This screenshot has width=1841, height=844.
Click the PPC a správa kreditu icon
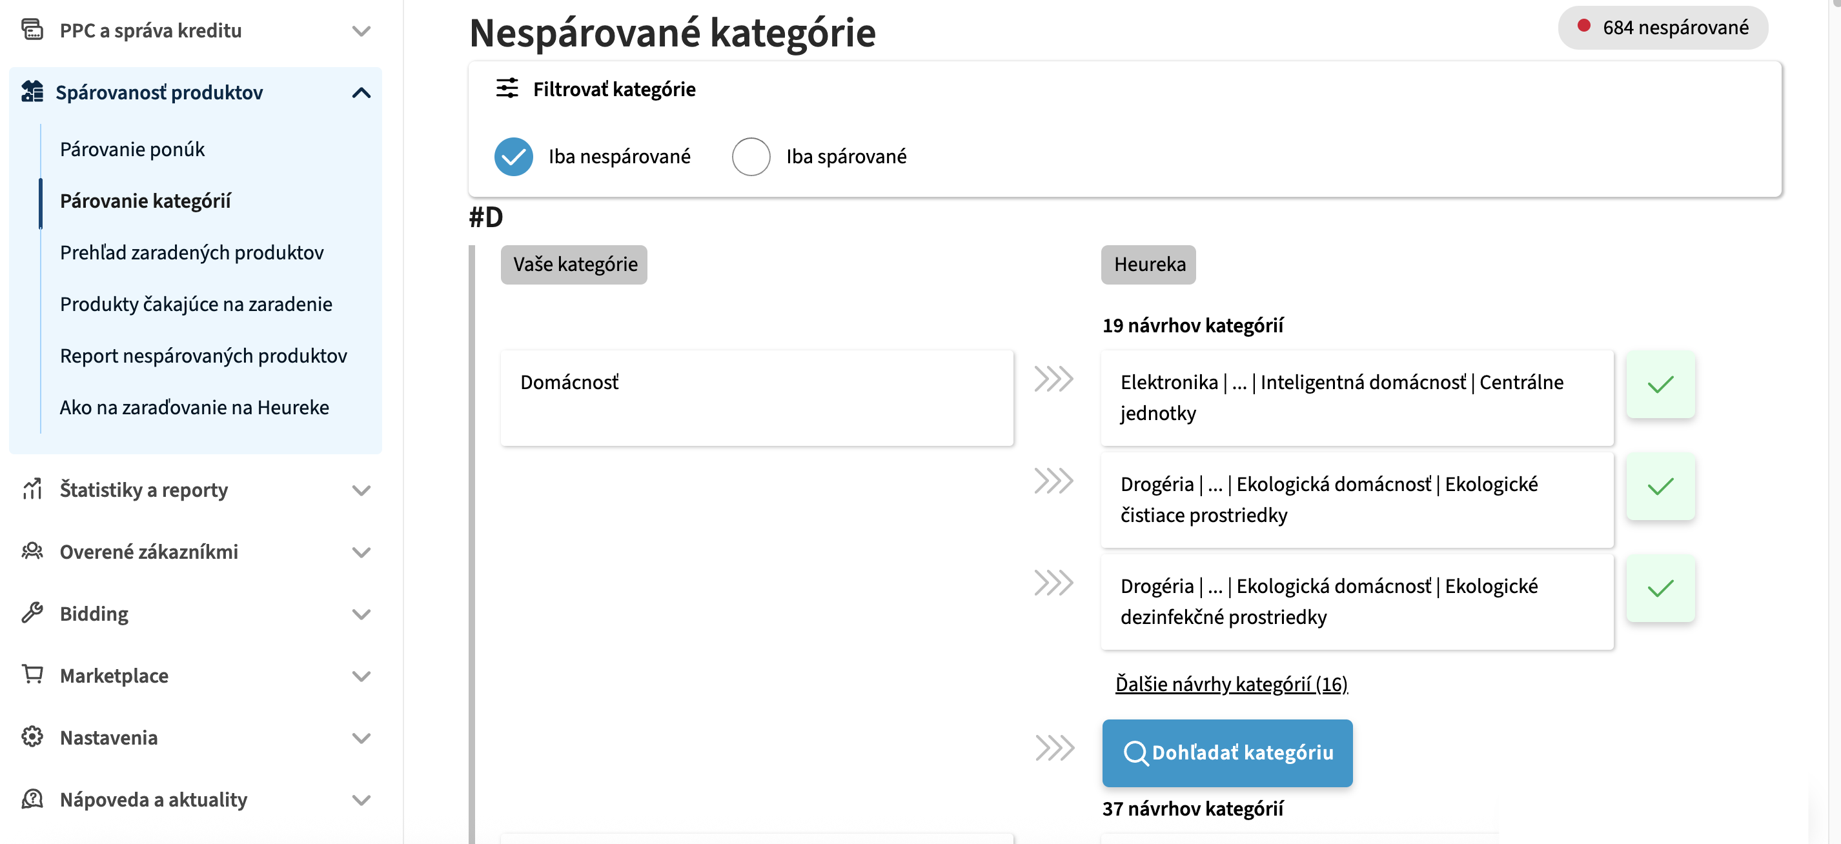point(32,29)
